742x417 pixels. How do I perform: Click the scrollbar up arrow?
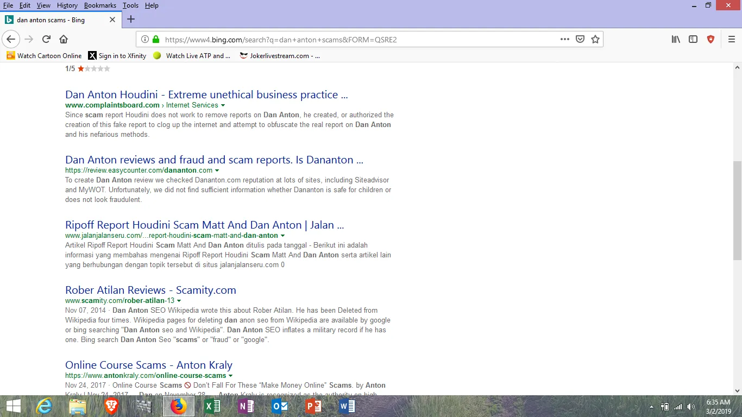click(737, 68)
